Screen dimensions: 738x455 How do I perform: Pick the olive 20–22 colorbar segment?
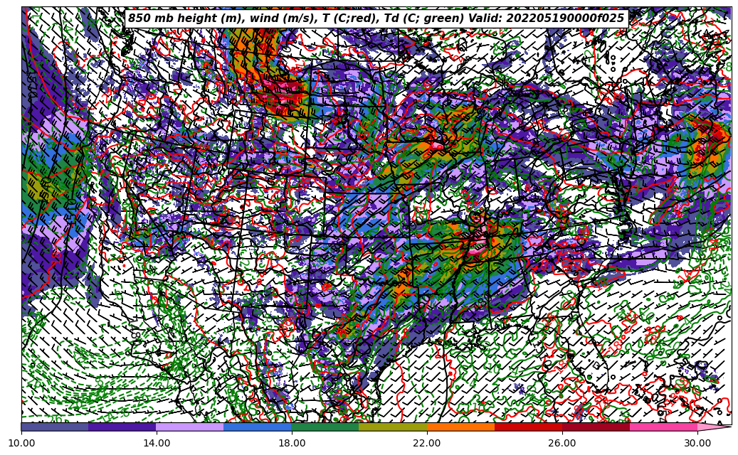(393, 427)
